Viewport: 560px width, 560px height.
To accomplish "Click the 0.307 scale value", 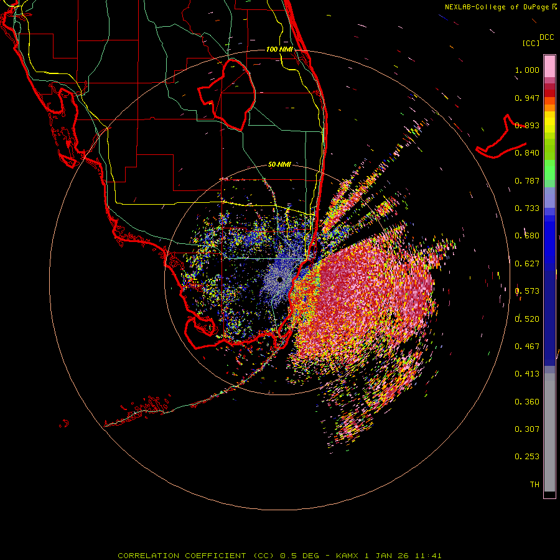I will tap(527, 429).
